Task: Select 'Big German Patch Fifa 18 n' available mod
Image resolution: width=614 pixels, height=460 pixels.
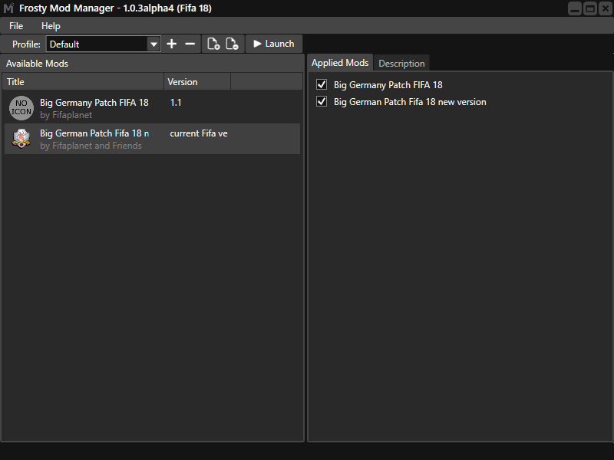Action: pyautogui.click(x=94, y=133)
